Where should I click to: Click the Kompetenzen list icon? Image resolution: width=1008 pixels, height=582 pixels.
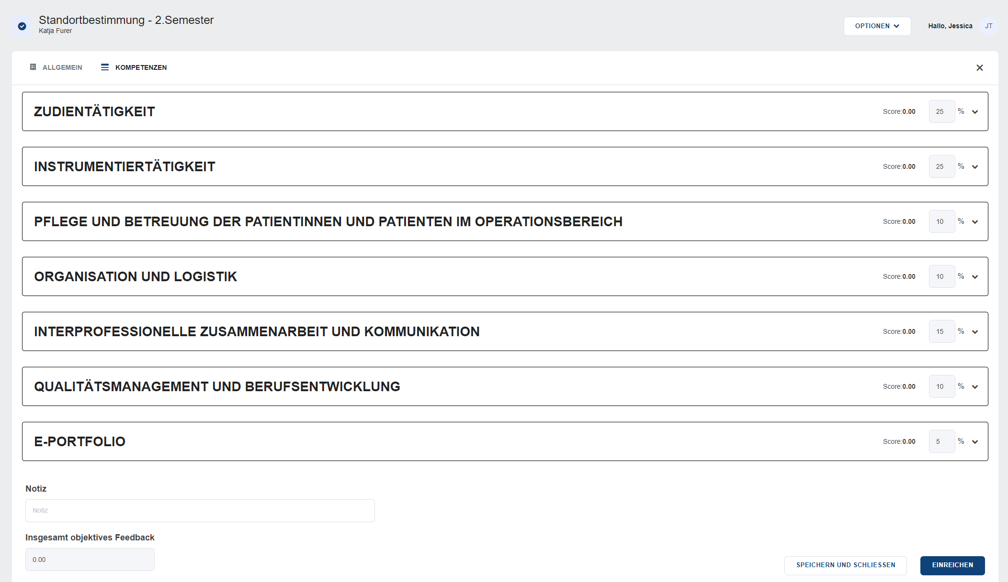(x=105, y=67)
